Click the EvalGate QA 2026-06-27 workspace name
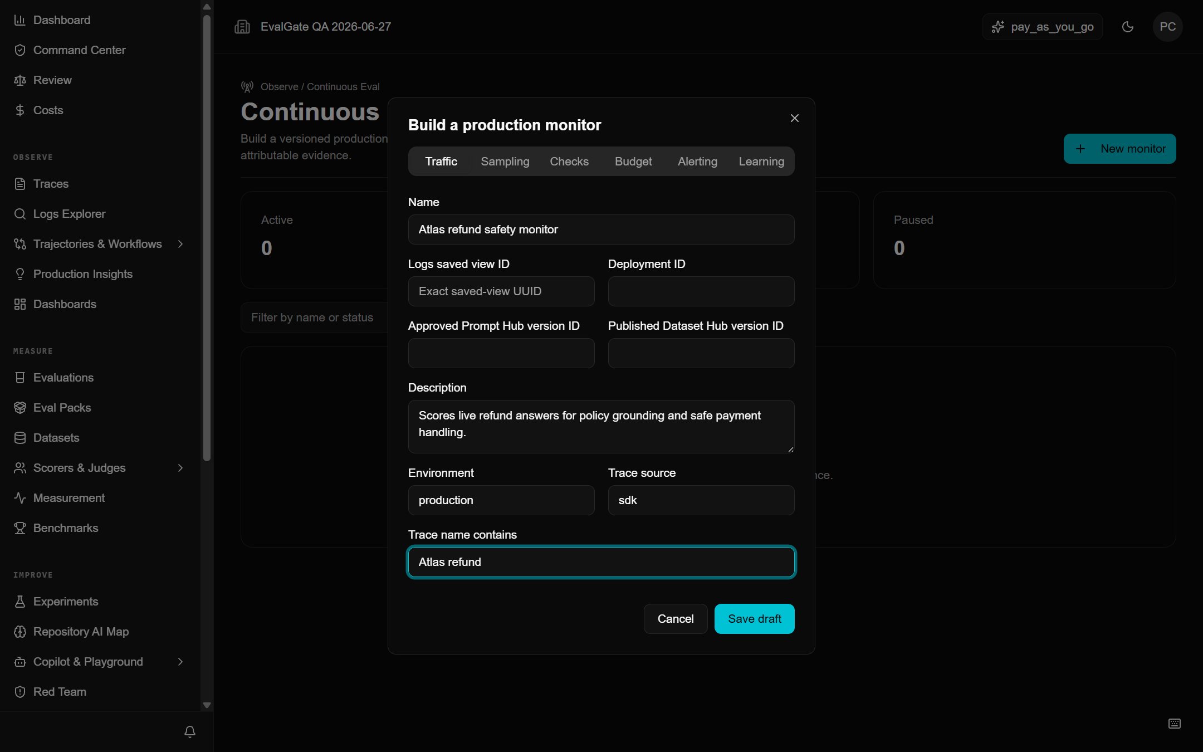This screenshot has height=752, width=1203. (326, 27)
